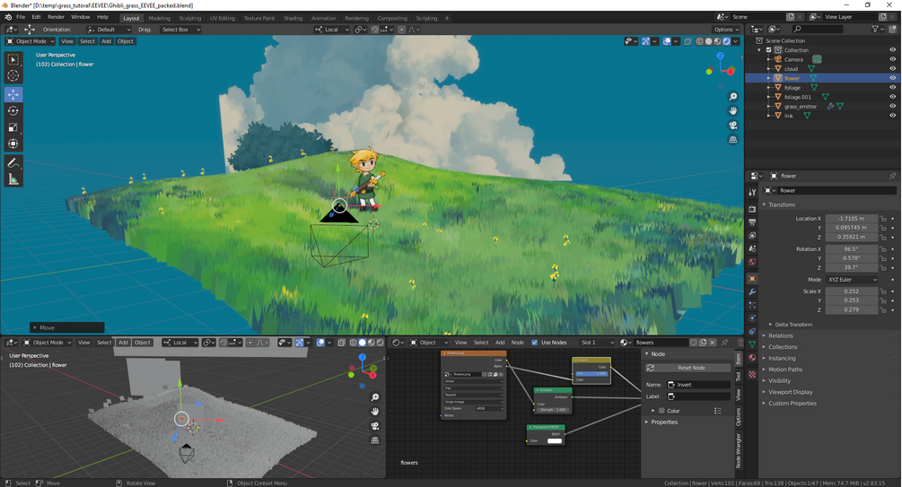
Task: Open Material properties tab
Action: [752, 358]
